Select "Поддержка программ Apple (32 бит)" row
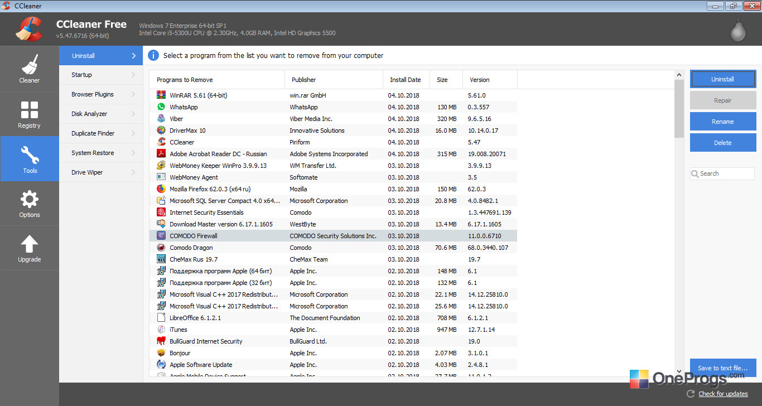Screen dimensions: 762x406 (x=333, y=283)
